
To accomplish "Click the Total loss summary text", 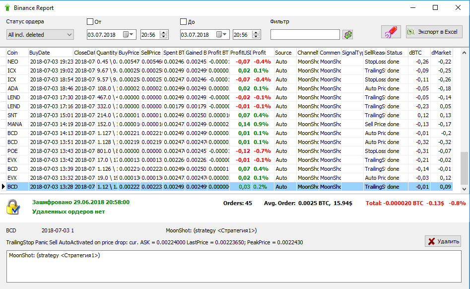I will 416,203.
